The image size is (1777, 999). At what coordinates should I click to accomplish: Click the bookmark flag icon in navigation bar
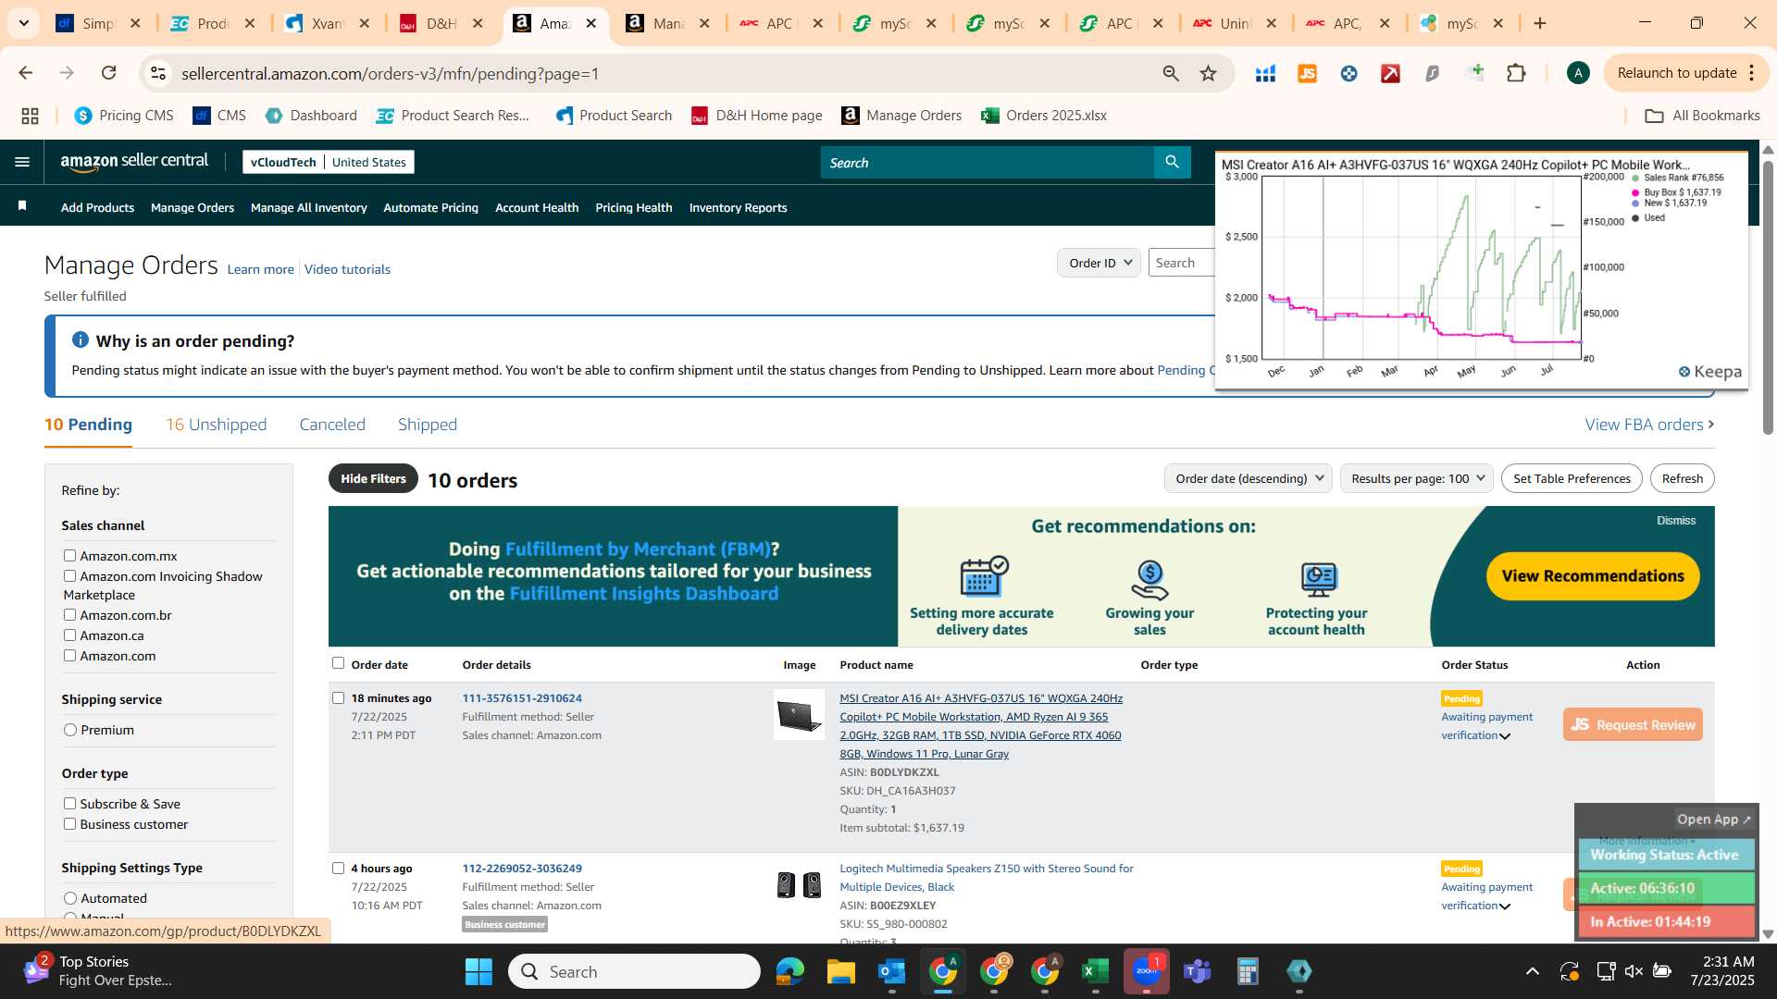pos(22,206)
